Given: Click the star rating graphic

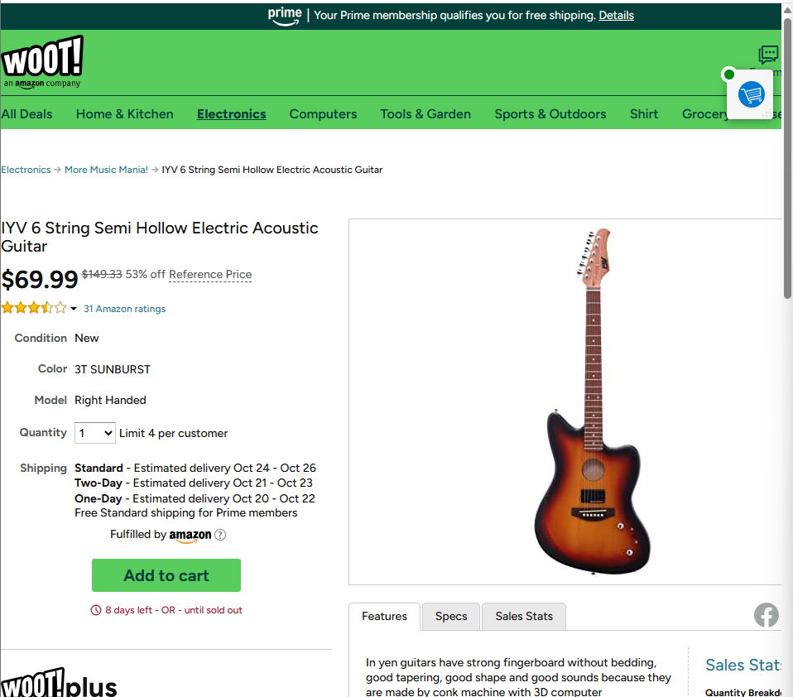Looking at the screenshot, I should [x=34, y=308].
